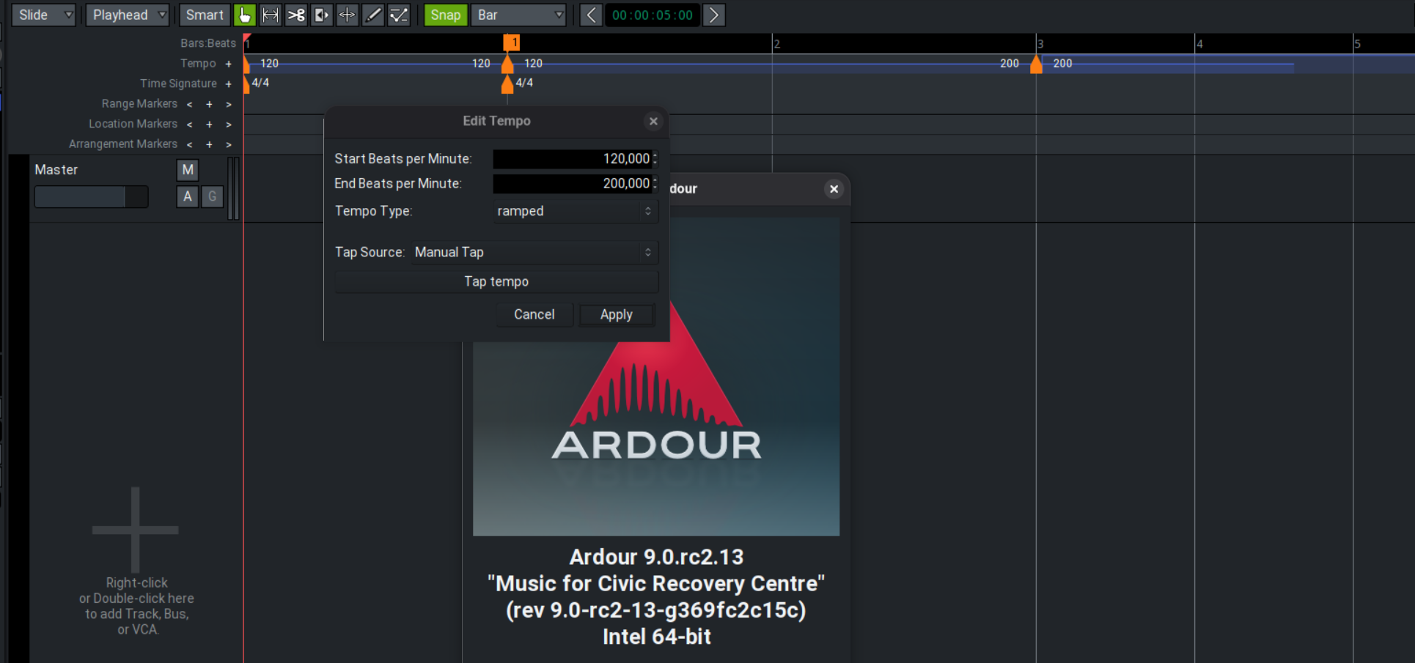
Task: Open the Bar grid mode dropdown
Action: click(519, 15)
